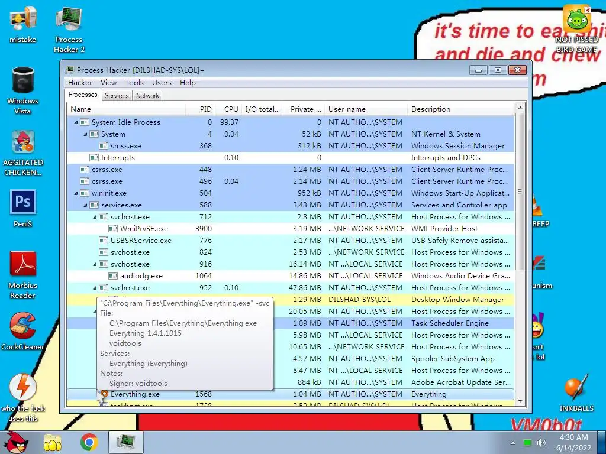Select csrss.exe PID 496 row
The image size is (606, 454).
click(x=290, y=181)
